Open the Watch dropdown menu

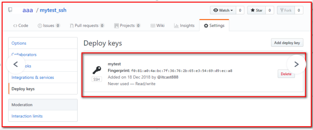(x=223, y=10)
